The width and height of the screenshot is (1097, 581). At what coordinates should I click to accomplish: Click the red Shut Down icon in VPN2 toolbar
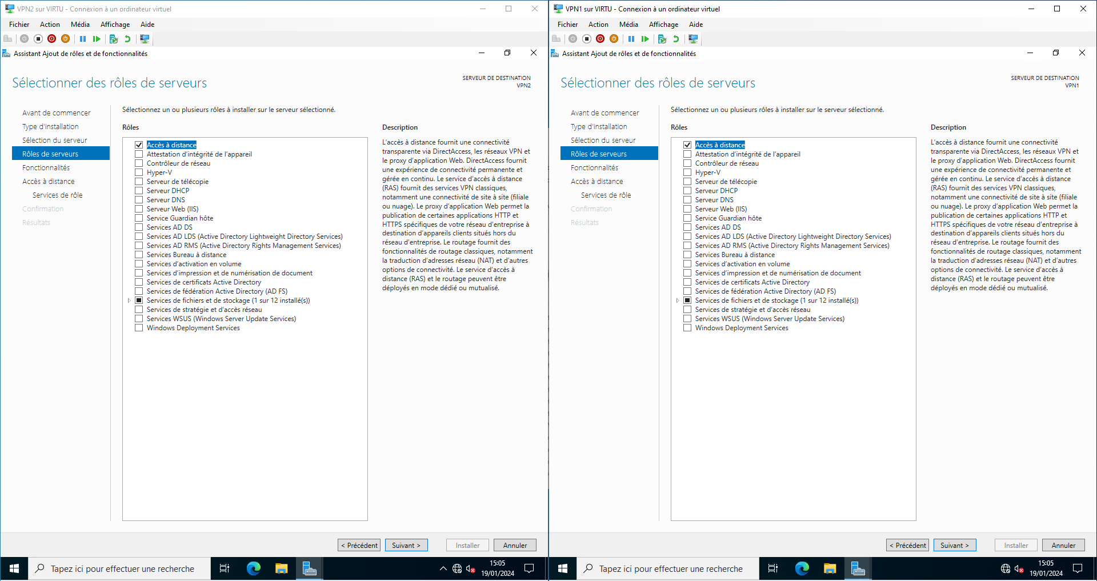pos(52,39)
